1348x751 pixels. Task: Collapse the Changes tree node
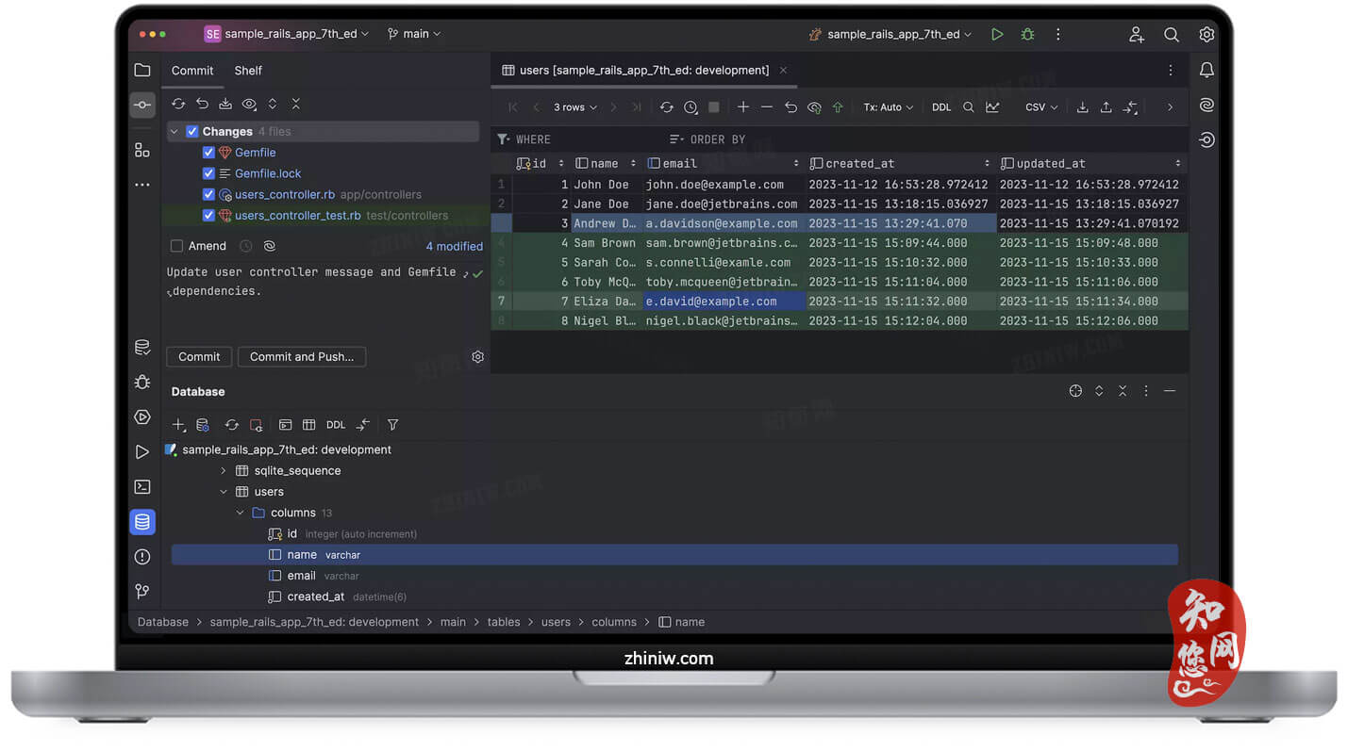coord(175,132)
